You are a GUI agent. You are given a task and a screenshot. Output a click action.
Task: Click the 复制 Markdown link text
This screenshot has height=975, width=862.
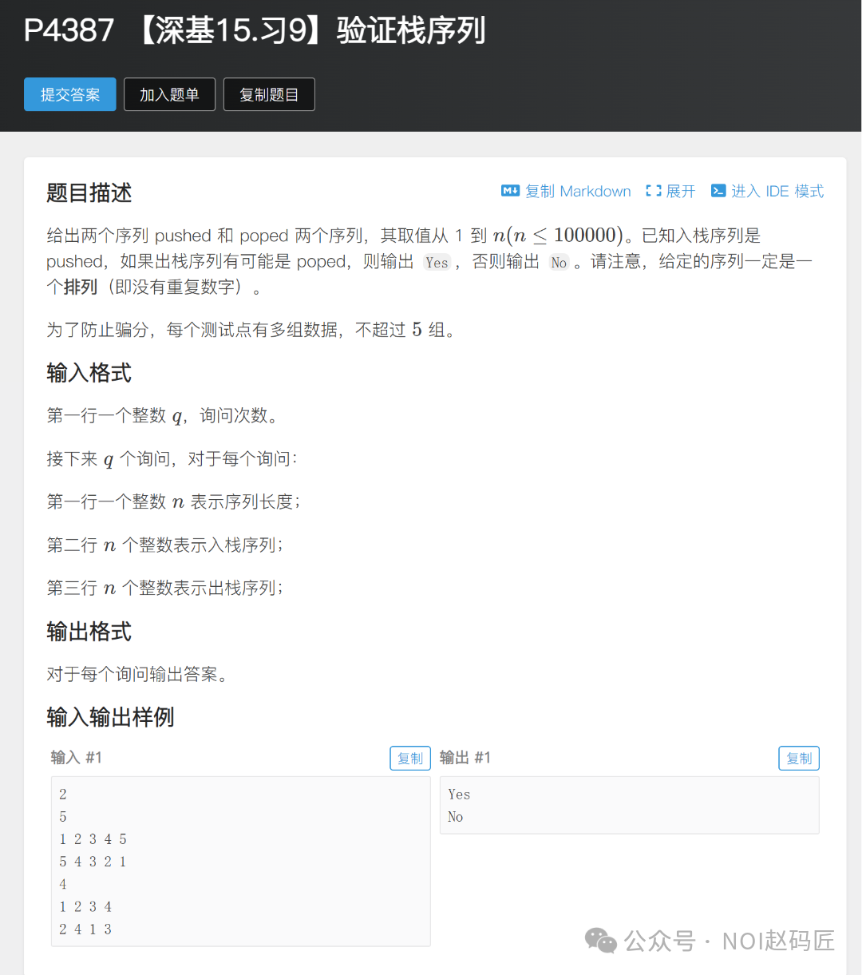578,191
